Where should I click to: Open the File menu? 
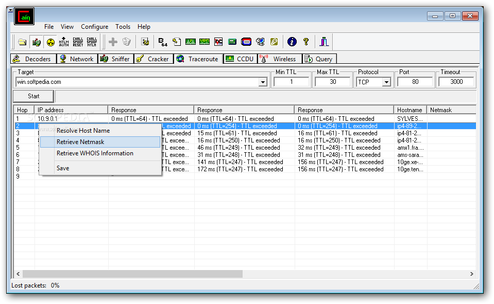coord(49,27)
